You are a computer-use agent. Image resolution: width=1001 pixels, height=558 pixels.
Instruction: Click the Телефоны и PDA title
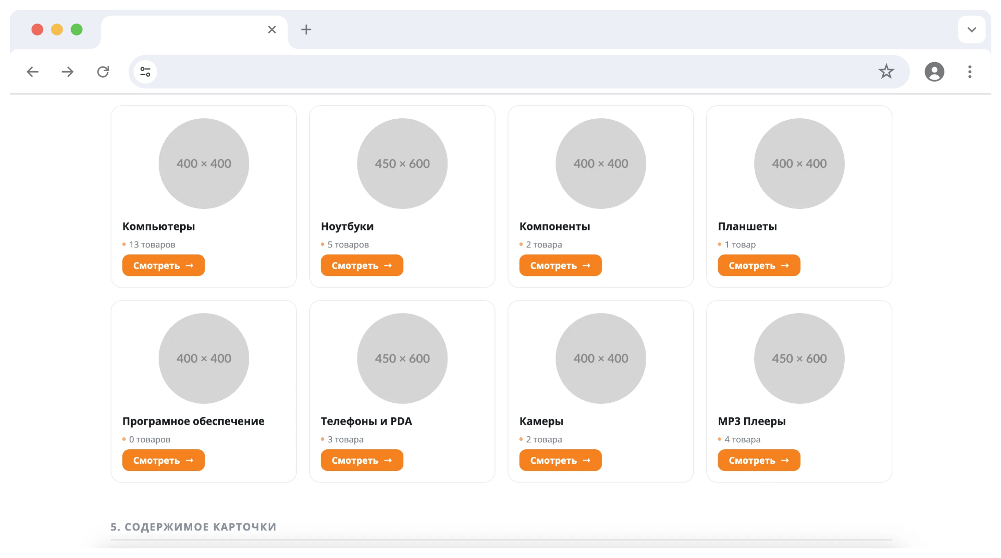pos(366,421)
